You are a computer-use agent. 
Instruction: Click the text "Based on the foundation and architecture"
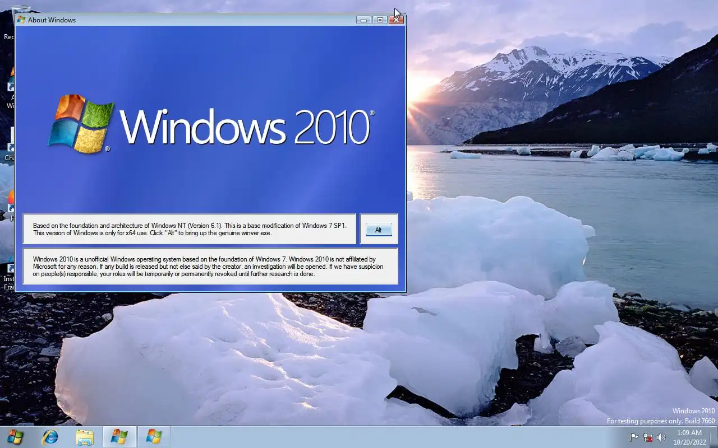[x=89, y=226]
